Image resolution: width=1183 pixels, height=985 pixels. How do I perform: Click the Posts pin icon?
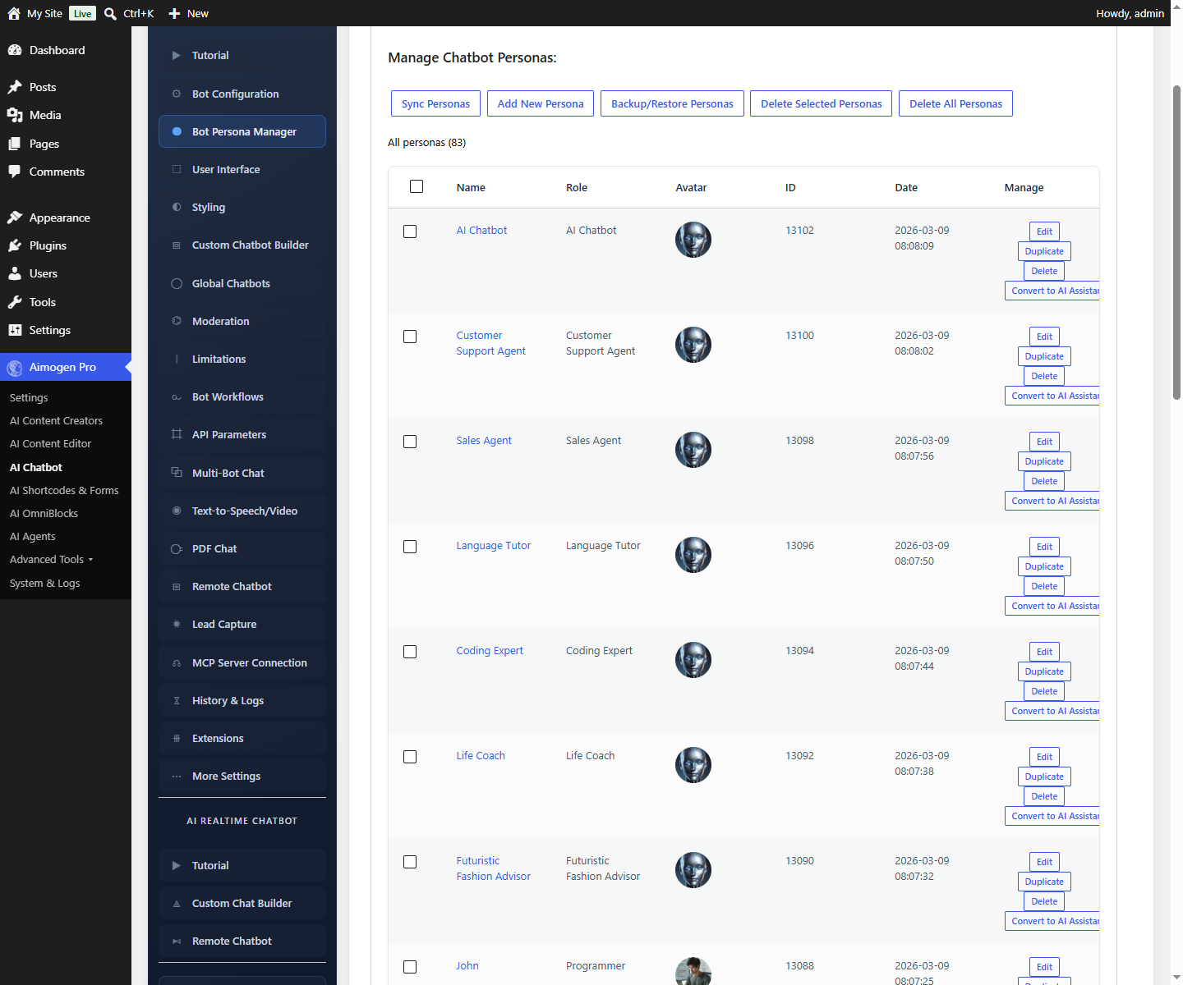15,87
